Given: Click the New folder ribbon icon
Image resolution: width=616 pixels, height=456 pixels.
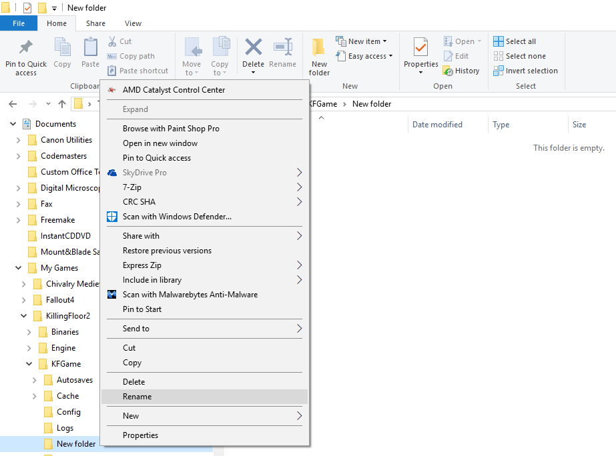Looking at the screenshot, I should [318, 47].
